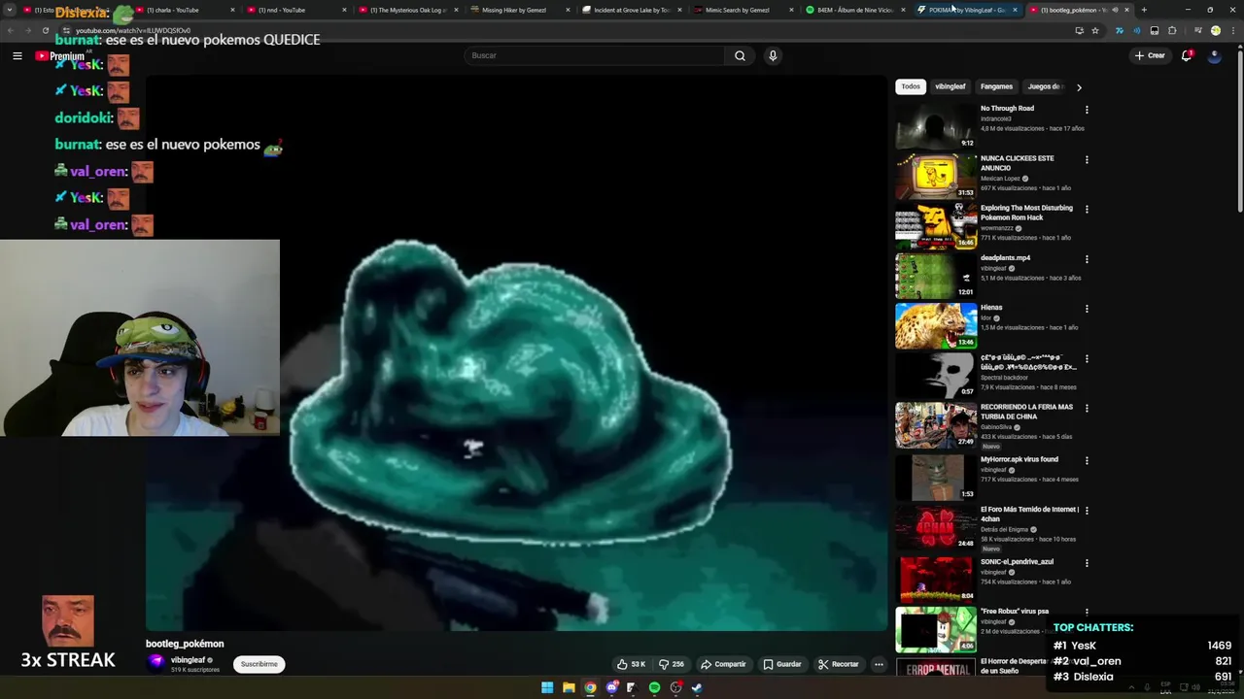Like the video with 53 K likes
Screen dimensions: 1244x699
click(631, 664)
